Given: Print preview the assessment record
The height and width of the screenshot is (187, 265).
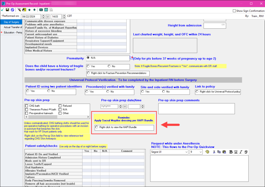Looking at the screenshot, I should pos(51,10).
